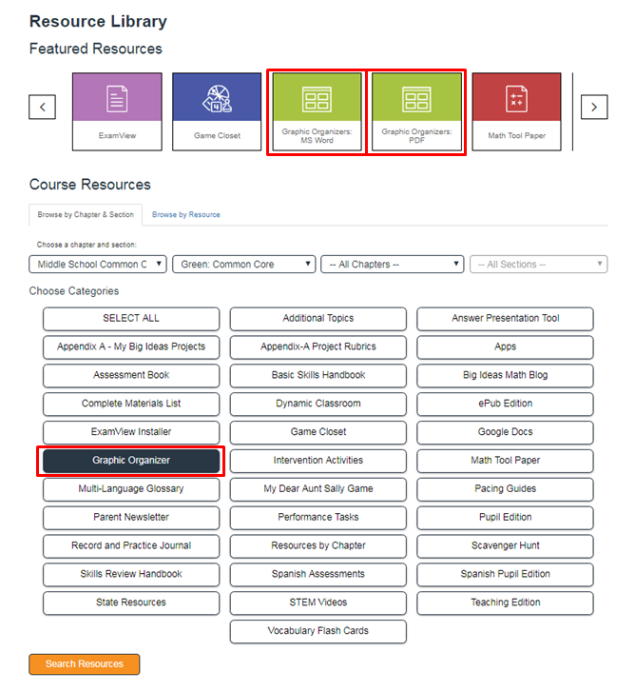Toggle the STEM Videos category
Screen dimensions: 635x692
pyautogui.click(x=317, y=603)
